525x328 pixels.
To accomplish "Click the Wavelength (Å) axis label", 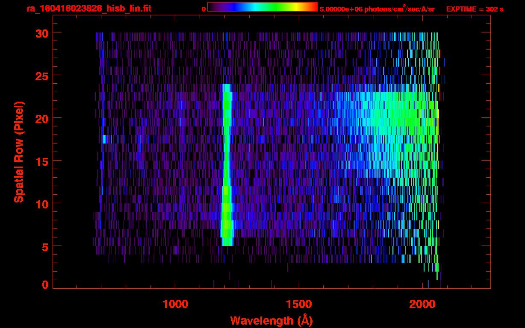I will click(x=271, y=320).
